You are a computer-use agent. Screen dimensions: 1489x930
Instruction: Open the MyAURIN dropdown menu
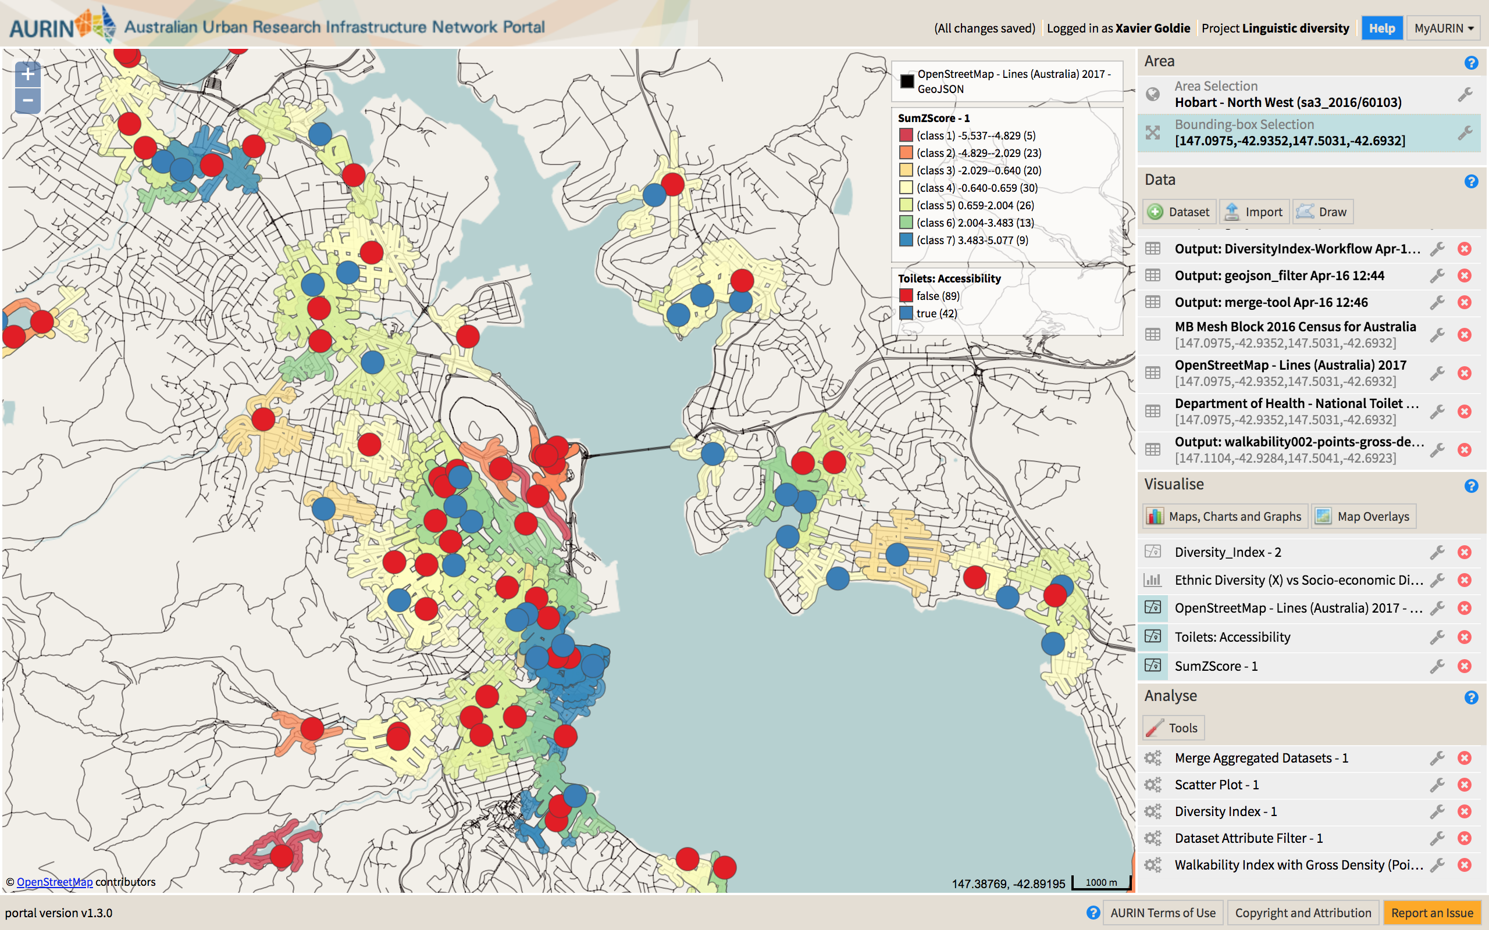point(1443,28)
